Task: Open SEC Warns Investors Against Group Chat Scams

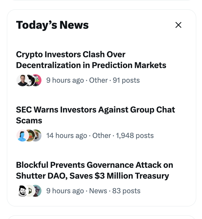Action: (x=95, y=115)
